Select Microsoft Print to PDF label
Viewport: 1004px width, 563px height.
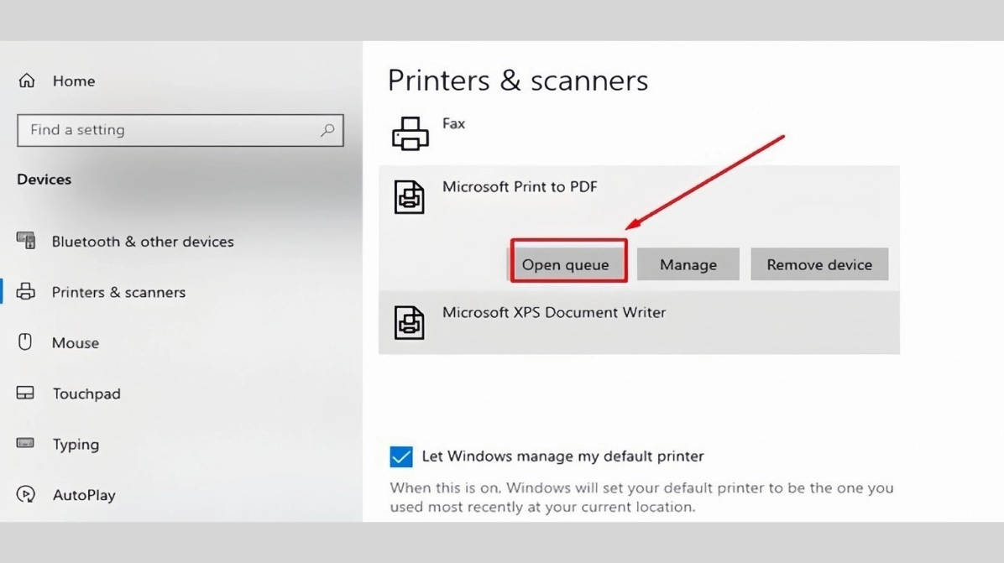click(520, 187)
